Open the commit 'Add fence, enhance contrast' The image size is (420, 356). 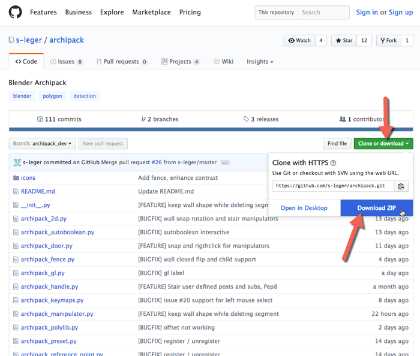[178, 178]
